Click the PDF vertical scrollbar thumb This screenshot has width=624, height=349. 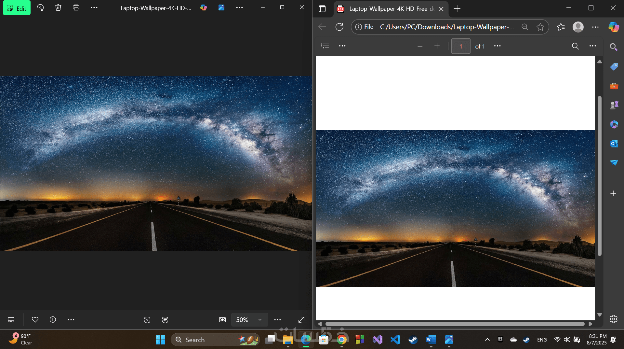tap(600, 176)
